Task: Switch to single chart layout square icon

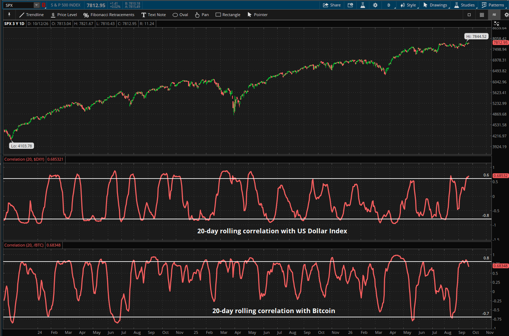Action: (469, 14)
